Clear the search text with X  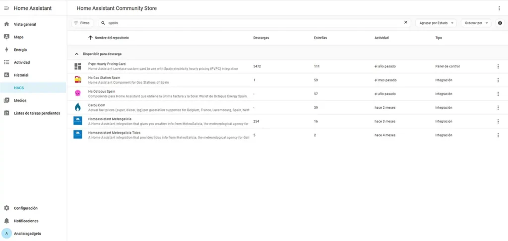(x=406, y=22)
